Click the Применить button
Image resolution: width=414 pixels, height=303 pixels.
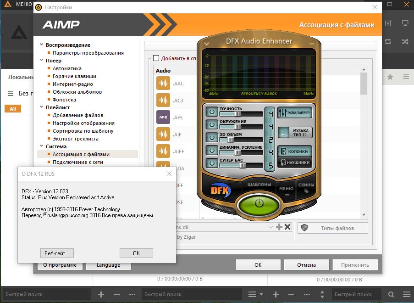tap(355, 264)
